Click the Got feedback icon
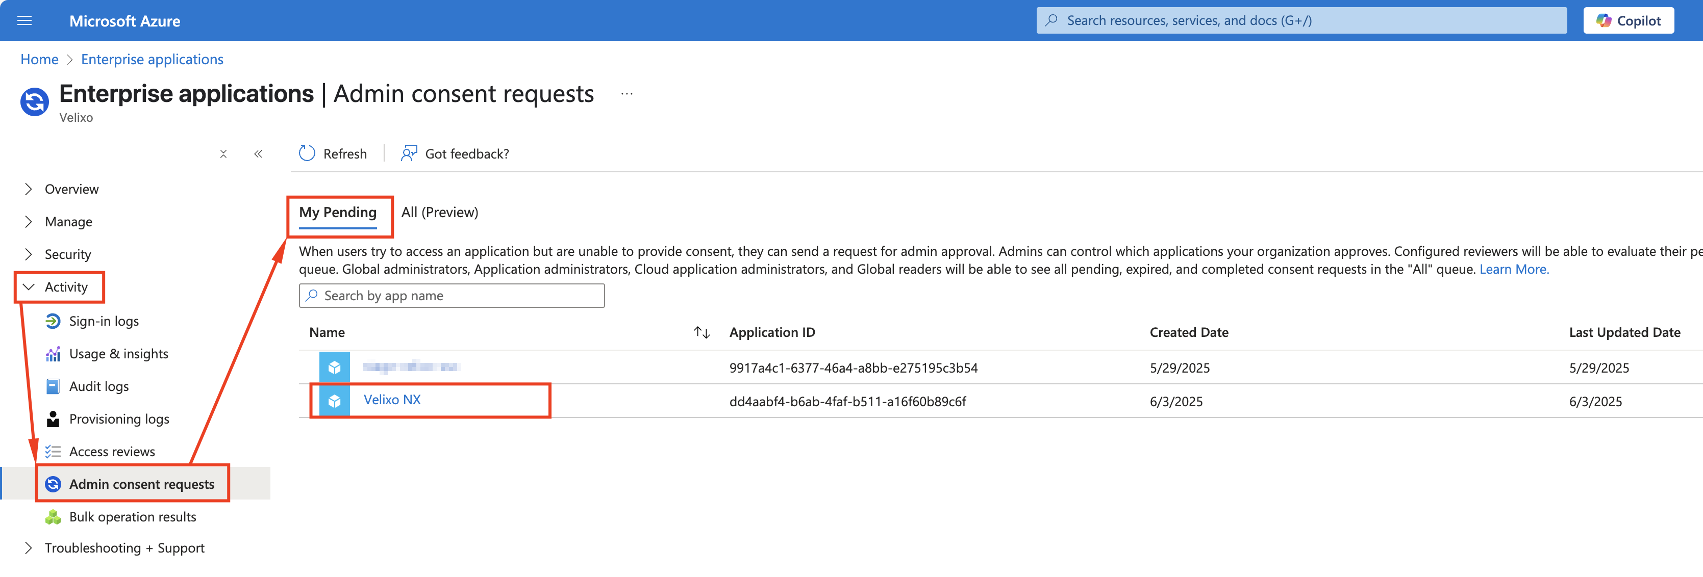 tap(409, 154)
